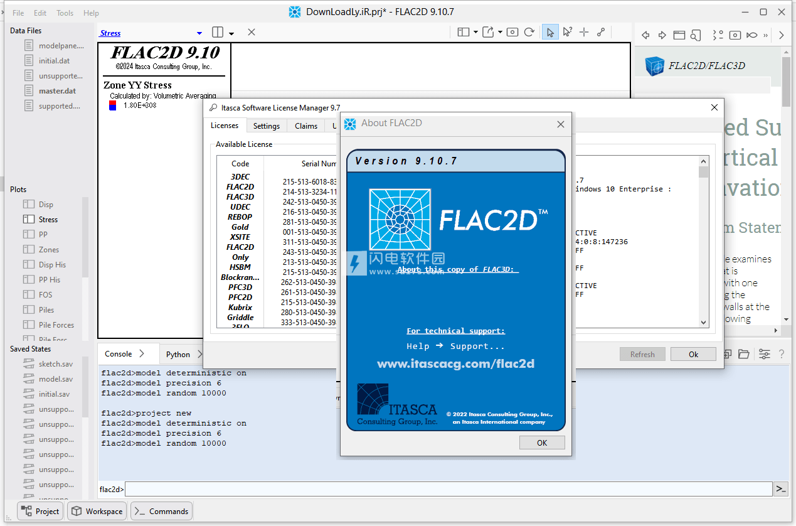This screenshot has height=526, width=796.
Task: Click the help panel camera icon
Action: [735, 35]
